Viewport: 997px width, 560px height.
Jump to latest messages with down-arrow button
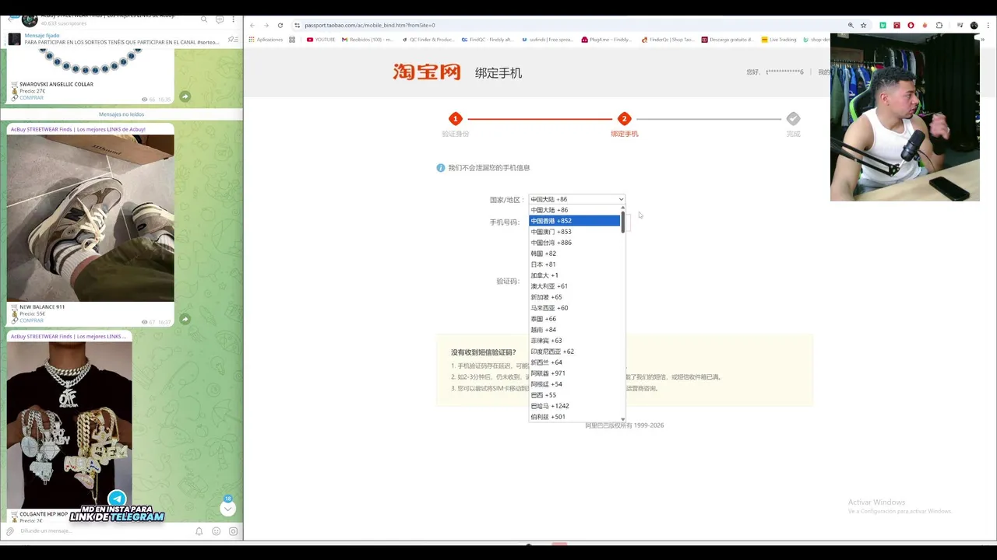(227, 509)
